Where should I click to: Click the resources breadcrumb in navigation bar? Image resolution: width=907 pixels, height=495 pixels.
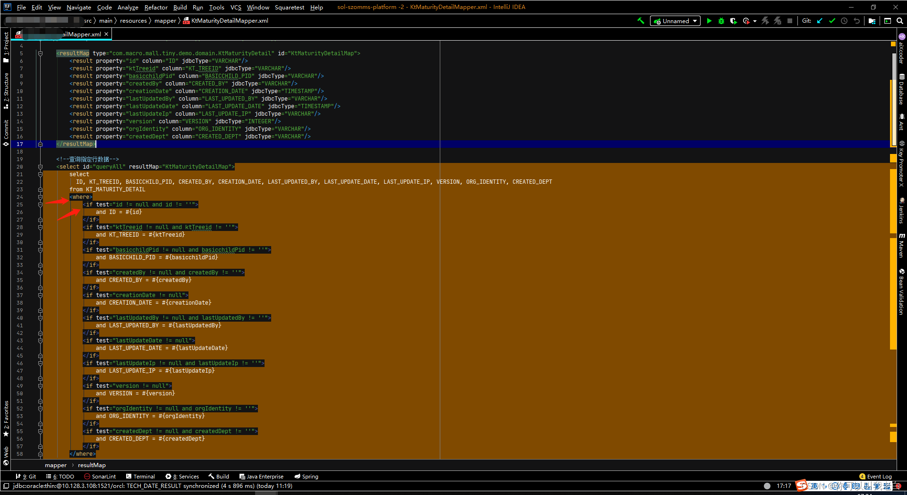[x=133, y=20]
